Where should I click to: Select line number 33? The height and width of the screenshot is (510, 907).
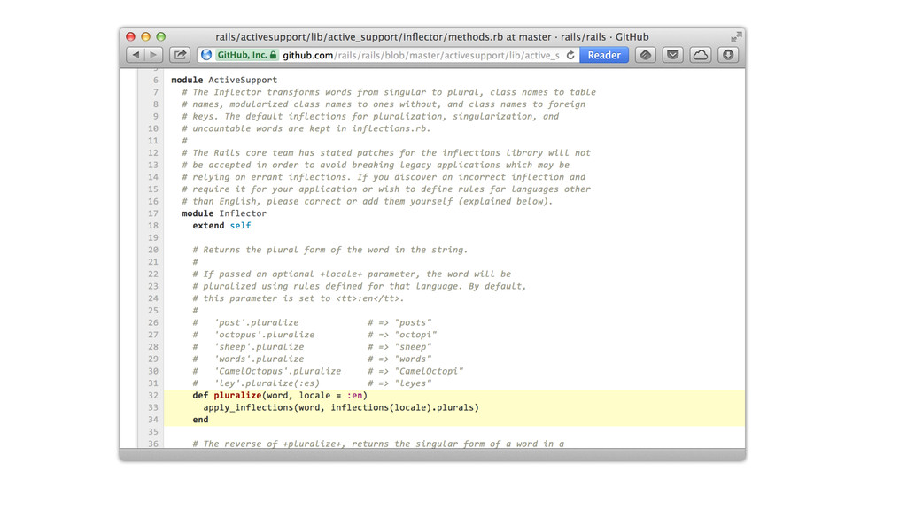[x=152, y=407]
